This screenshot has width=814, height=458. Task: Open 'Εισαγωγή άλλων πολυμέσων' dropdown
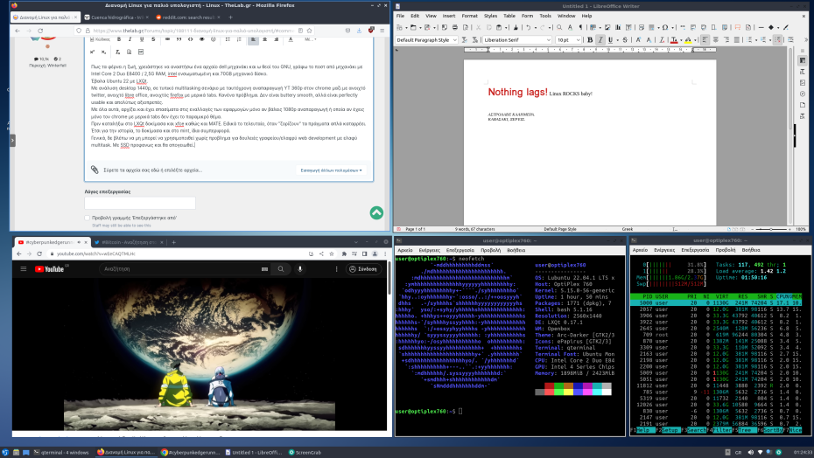[x=331, y=170]
